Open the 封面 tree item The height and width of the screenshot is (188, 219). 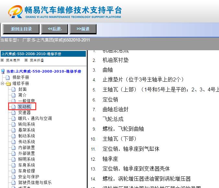click(22, 89)
